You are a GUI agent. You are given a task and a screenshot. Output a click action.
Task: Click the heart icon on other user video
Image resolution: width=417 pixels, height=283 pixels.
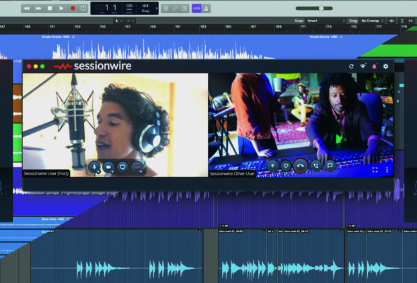(286, 166)
